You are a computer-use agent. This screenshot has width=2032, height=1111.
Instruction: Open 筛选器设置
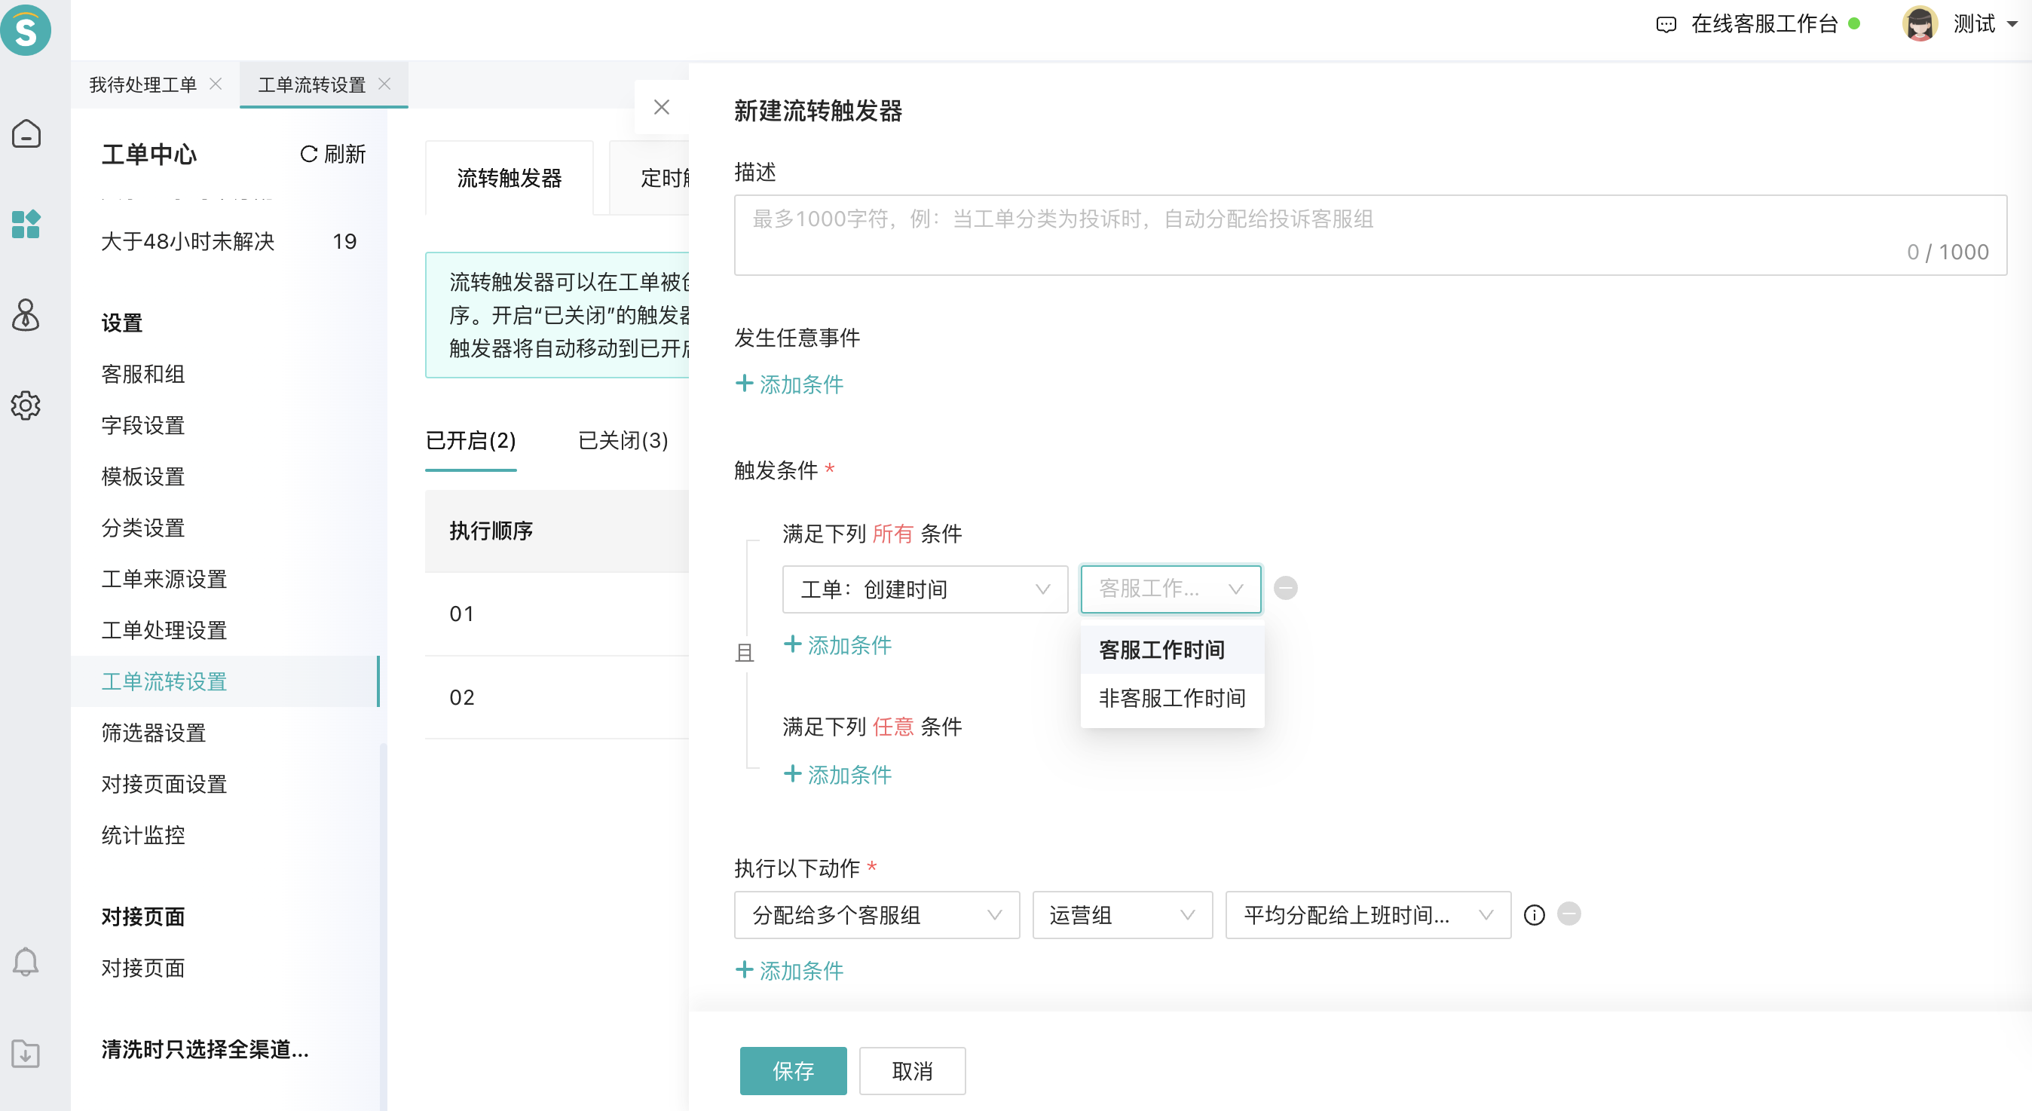(153, 733)
